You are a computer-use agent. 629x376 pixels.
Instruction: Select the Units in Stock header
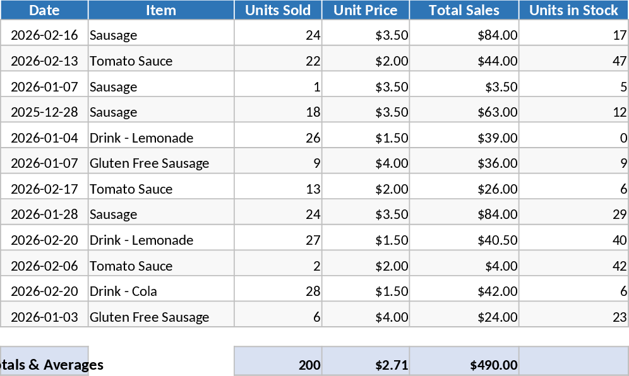click(573, 10)
